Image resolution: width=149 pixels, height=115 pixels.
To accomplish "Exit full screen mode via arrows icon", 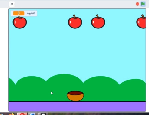I will coord(12,4).
